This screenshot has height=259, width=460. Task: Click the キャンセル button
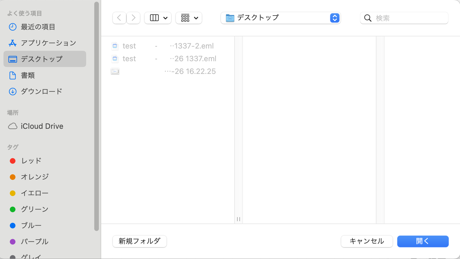(x=367, y=241)
